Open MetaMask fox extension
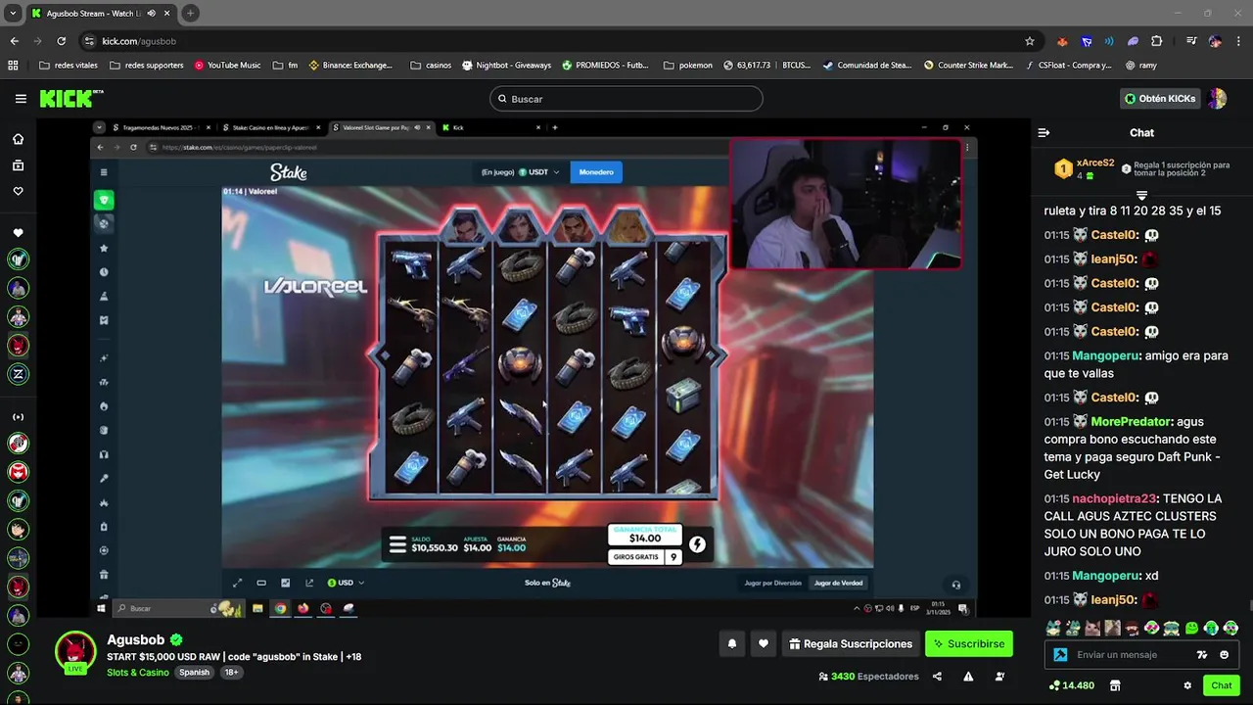 pyautogui.click(x=1062, y=41)
